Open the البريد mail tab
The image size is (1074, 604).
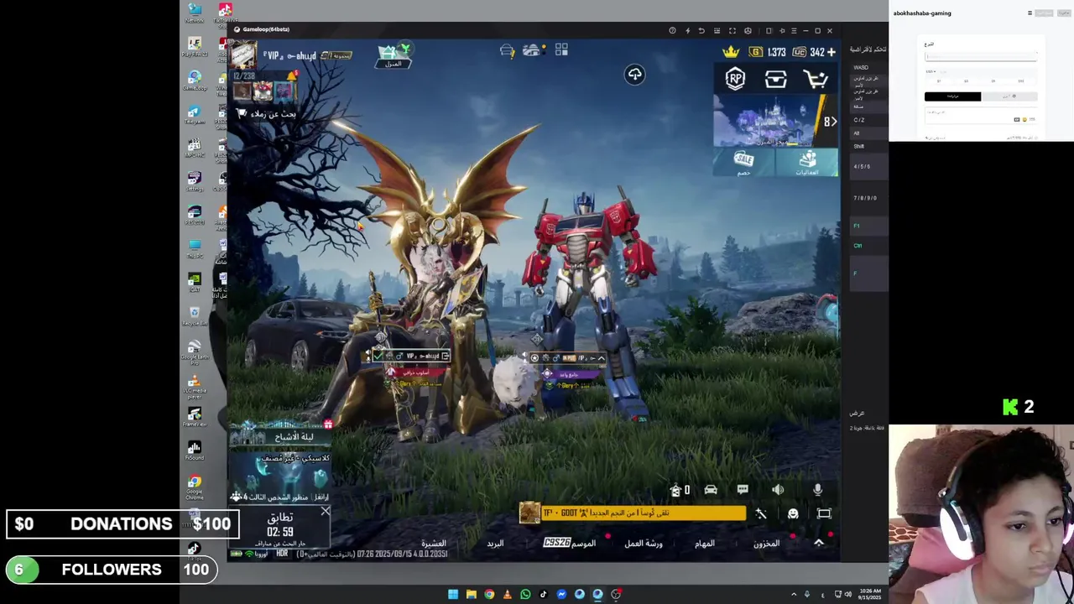pos(496,544)
